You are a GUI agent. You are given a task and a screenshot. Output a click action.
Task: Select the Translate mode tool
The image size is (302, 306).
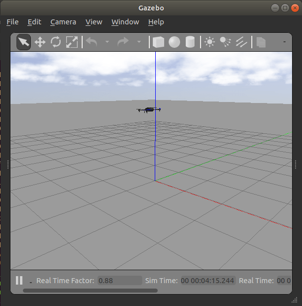coord(40,42)
